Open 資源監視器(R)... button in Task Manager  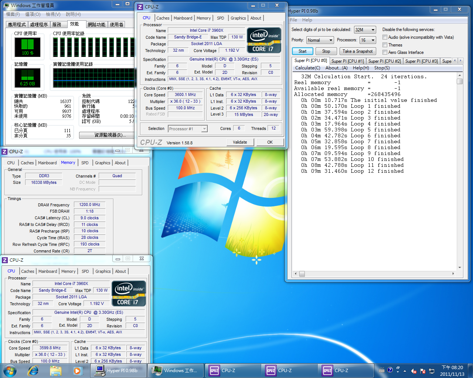click(x=110, y=135)
